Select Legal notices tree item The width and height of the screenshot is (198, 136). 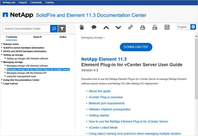pyautogui.click(x=11, y=84)
